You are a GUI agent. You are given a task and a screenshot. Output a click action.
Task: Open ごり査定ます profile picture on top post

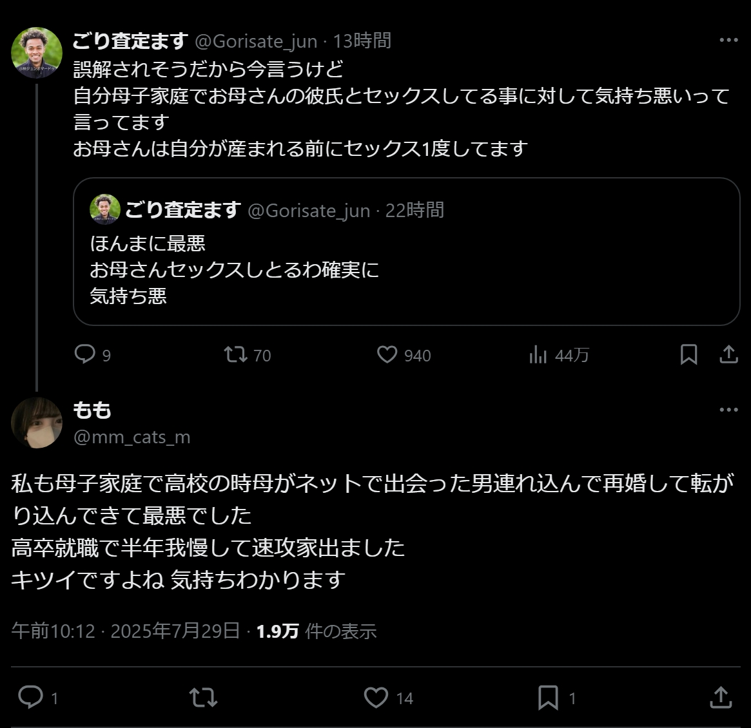point(37,53)
